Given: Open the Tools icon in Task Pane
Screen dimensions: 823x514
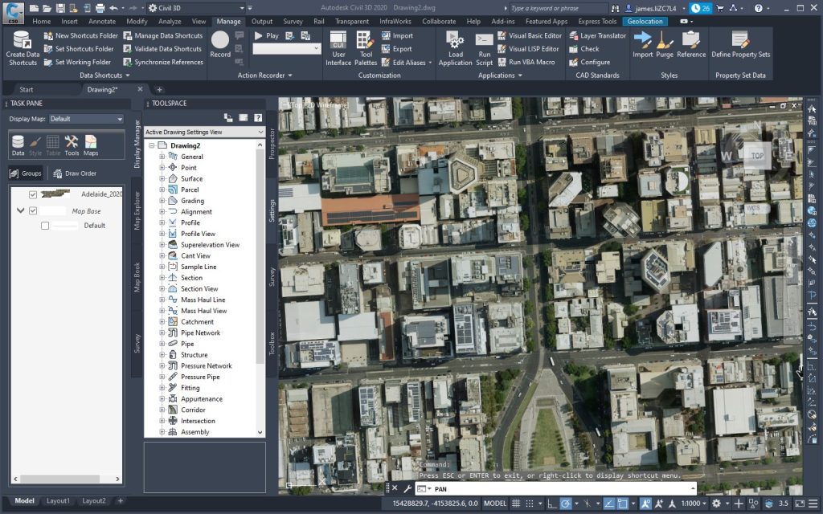Looking at the screenshot, I should [72, 145].
